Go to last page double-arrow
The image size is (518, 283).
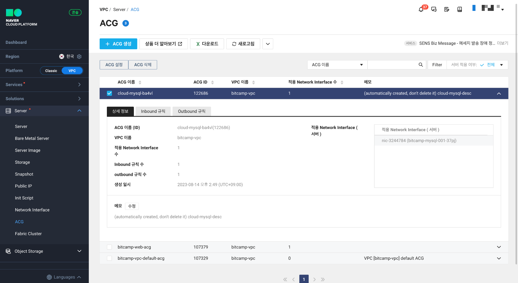point(323,279)
